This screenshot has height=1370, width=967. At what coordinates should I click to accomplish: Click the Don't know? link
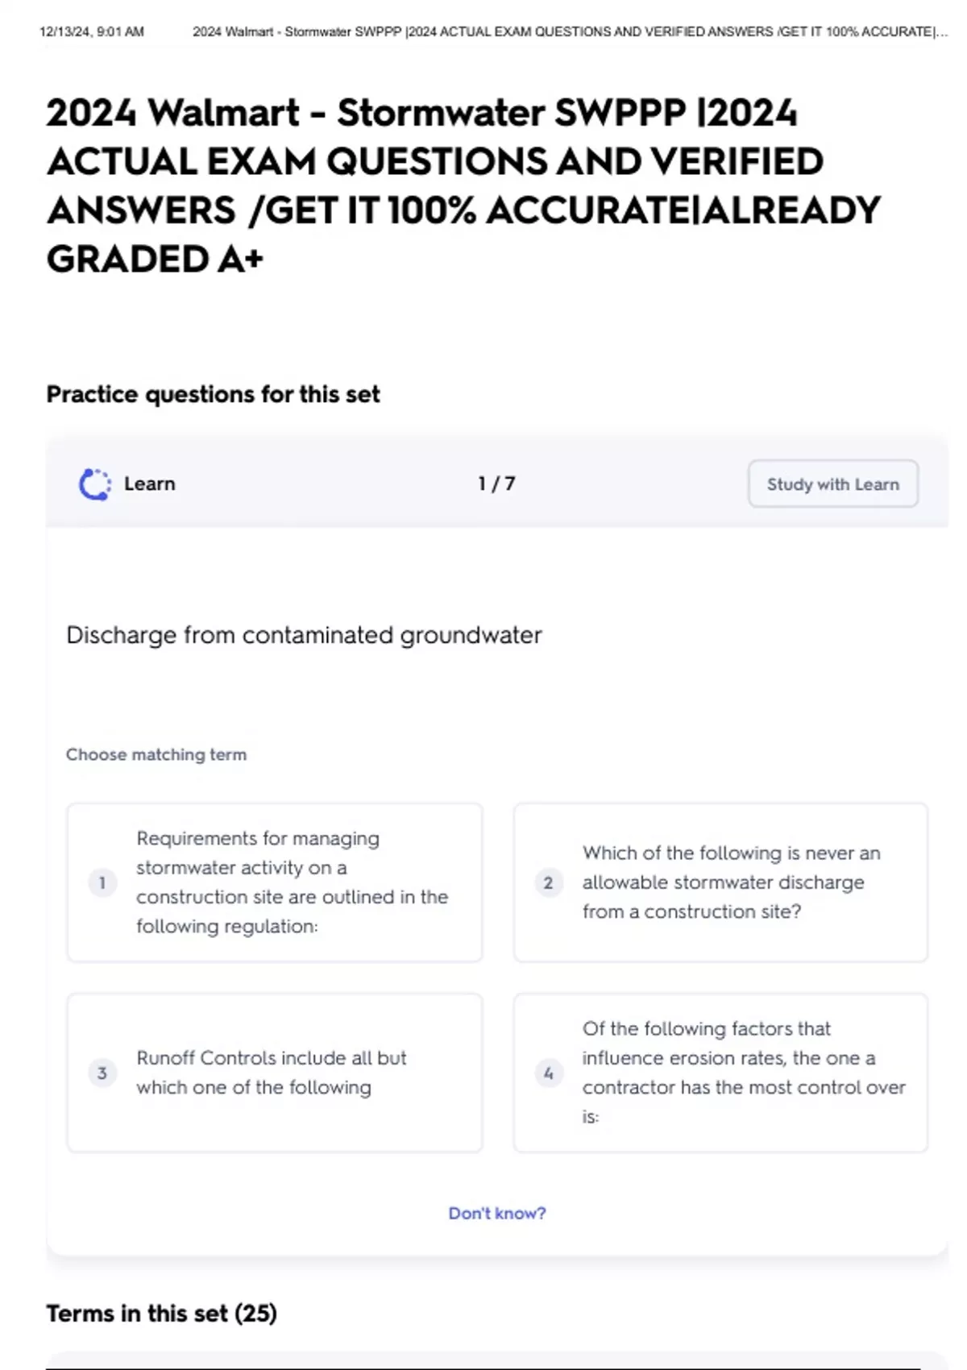(498, 1213)
